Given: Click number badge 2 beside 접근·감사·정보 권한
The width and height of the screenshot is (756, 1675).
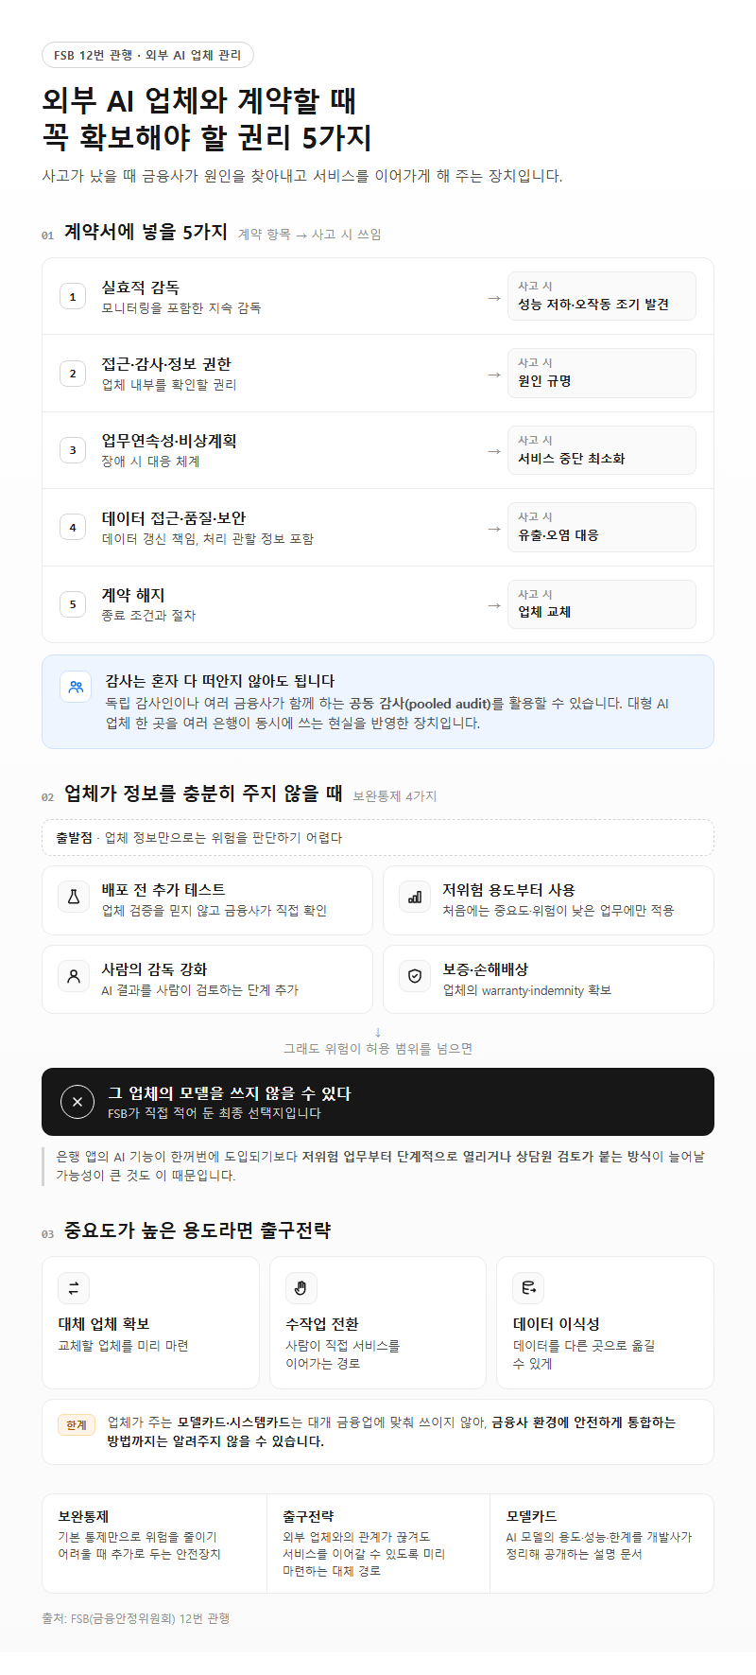Looking at the screenshot, I should pos(73,374).
